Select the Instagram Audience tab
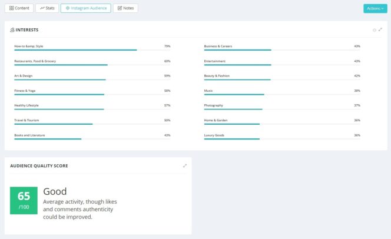The height and width of the screenshot is (239, 391). [85, 8]
